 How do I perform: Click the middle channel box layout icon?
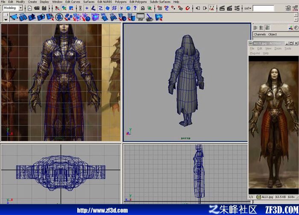261,28
